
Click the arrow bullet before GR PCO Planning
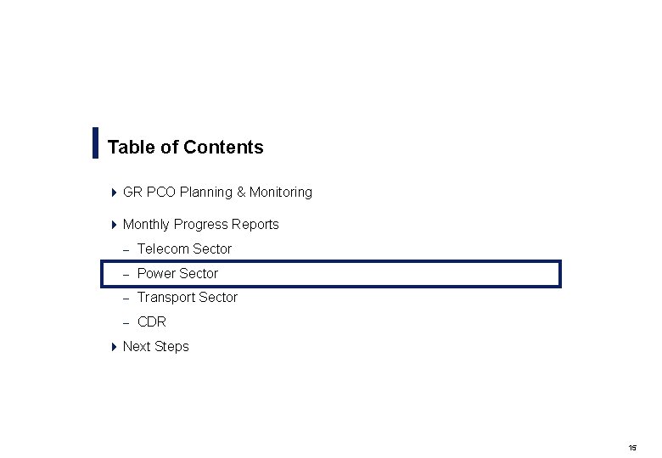[115, 193]
